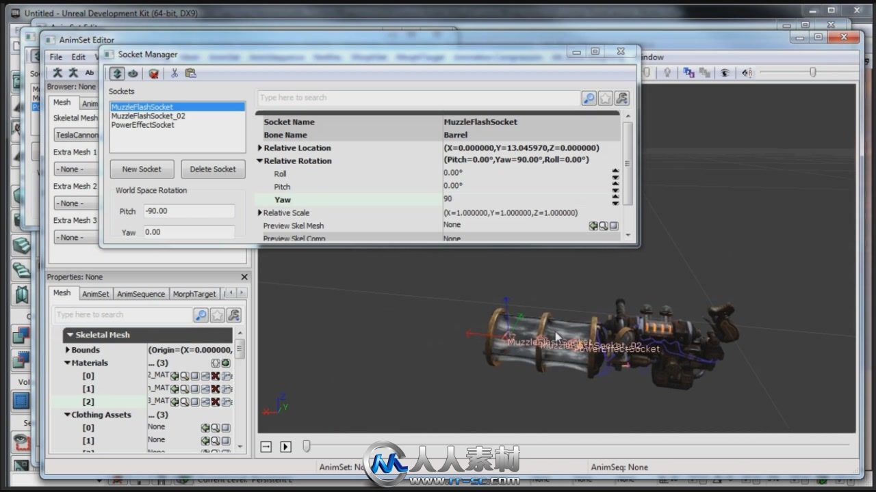The height and width of the screenshot is (492, 876).
Task: Select MuzzleFlashSocket_02 in Sockets list
Action: click(x=148, y=116)
